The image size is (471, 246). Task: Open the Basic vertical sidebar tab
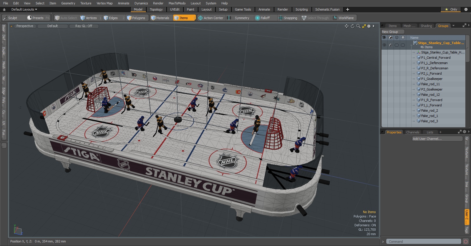click(x=4, y=28)
